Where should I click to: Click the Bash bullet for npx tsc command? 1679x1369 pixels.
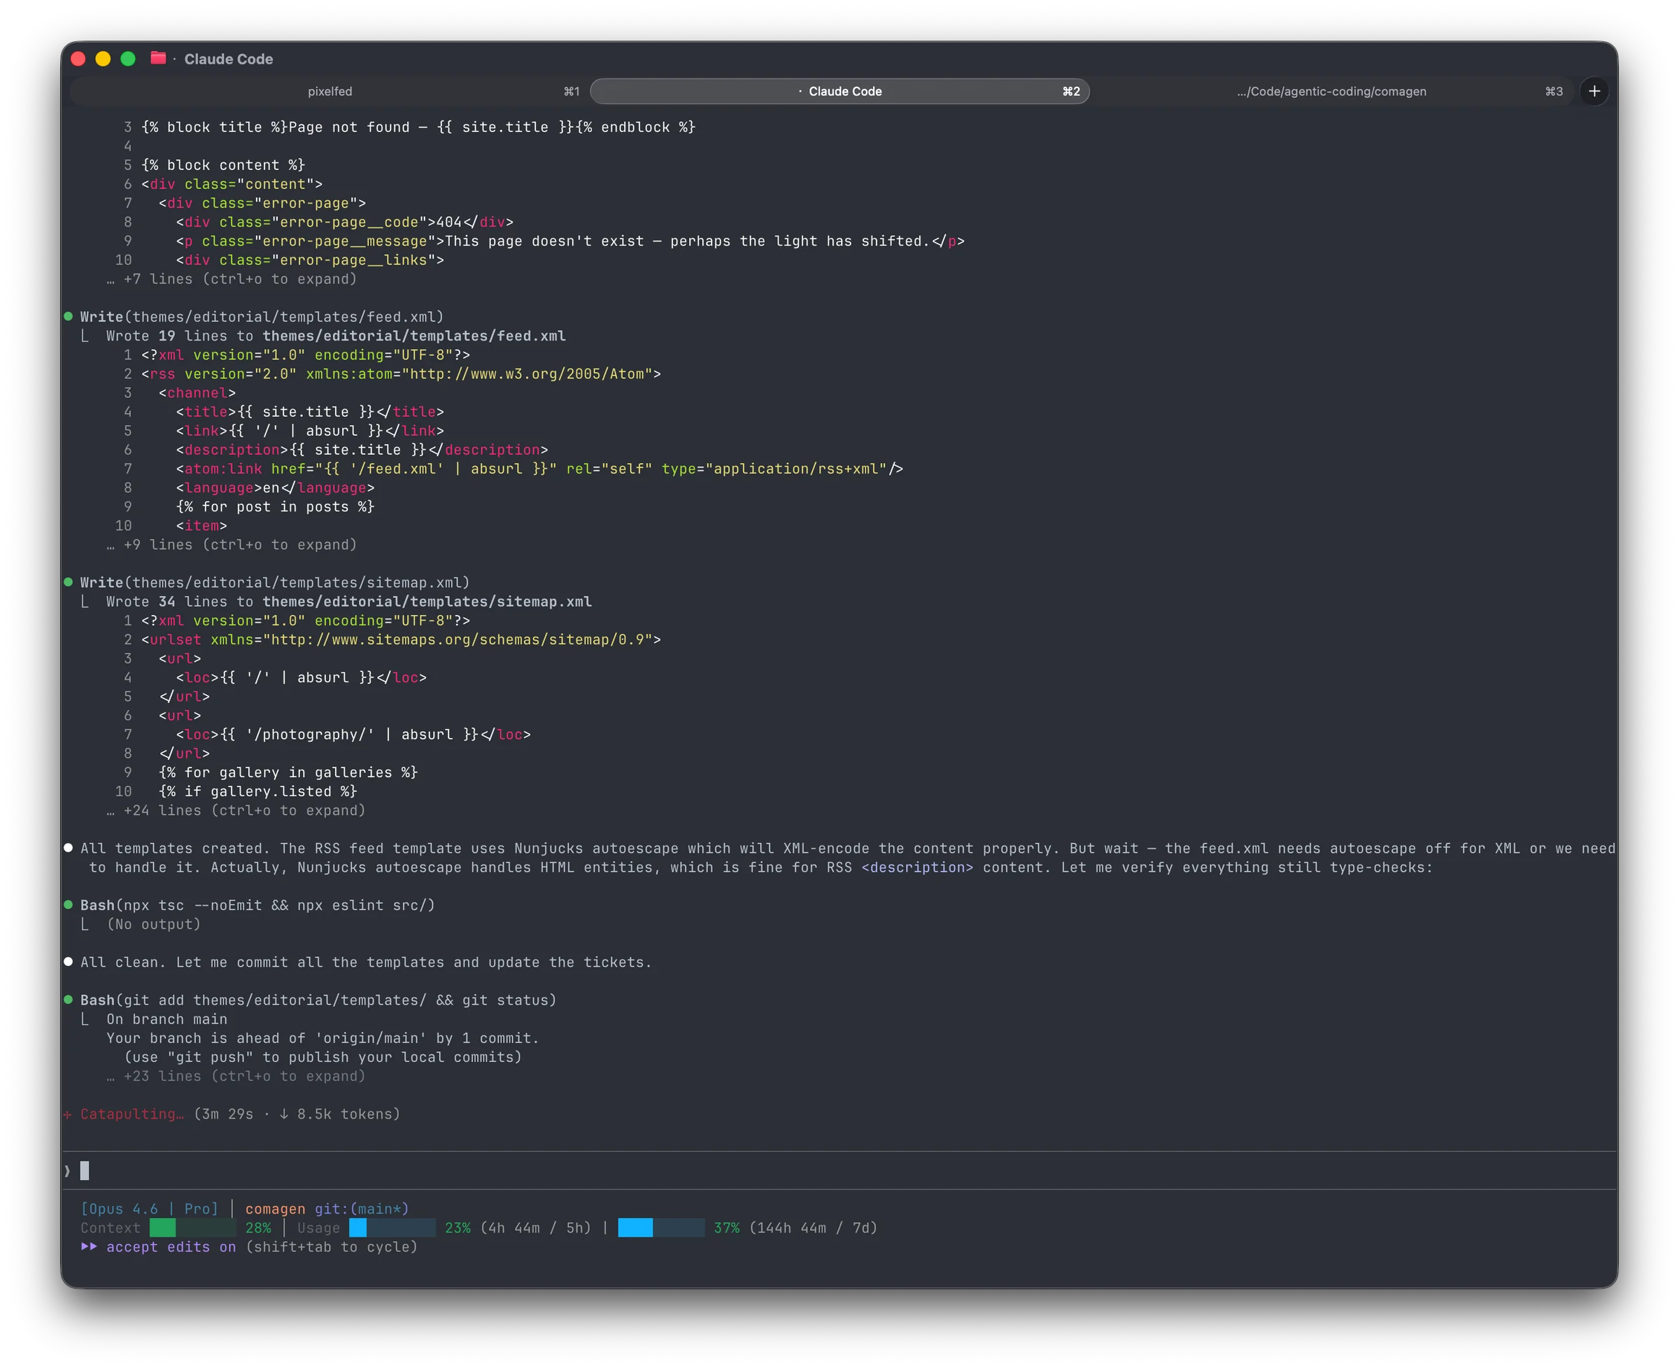[x=69, y=905]
